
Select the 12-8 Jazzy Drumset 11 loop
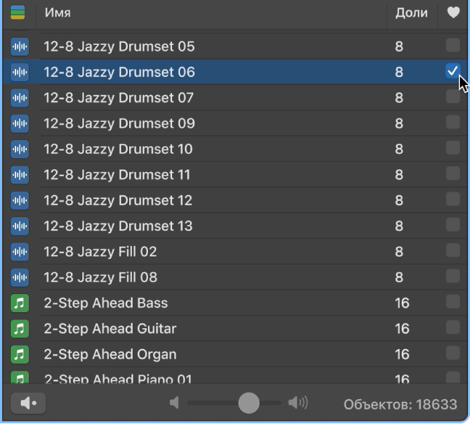coord(117,175)
